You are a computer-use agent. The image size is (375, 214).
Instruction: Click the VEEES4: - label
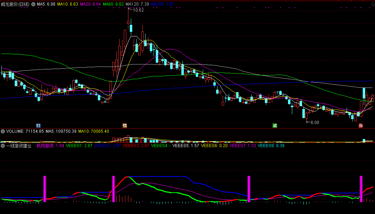tap(161, 146)
